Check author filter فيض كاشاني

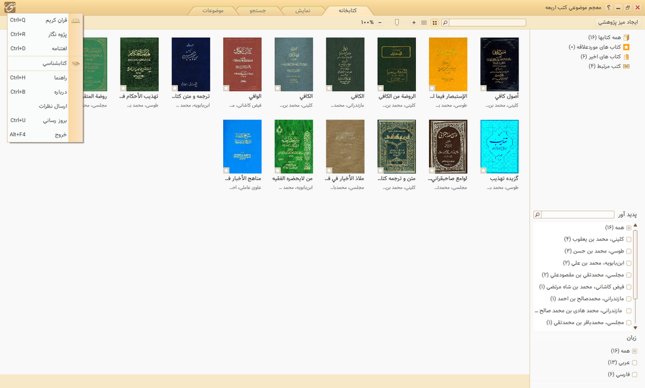pyautogui.click(x=628, y=287)
